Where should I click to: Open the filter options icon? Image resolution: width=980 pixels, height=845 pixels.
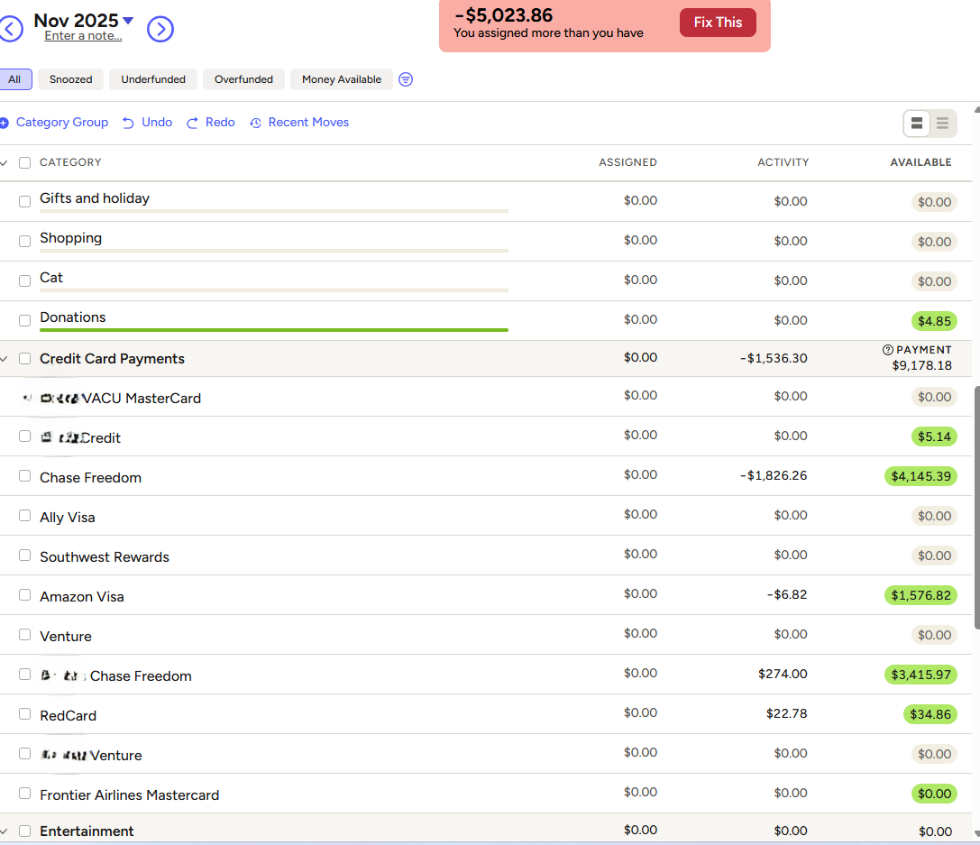click(x=406, y=79)
